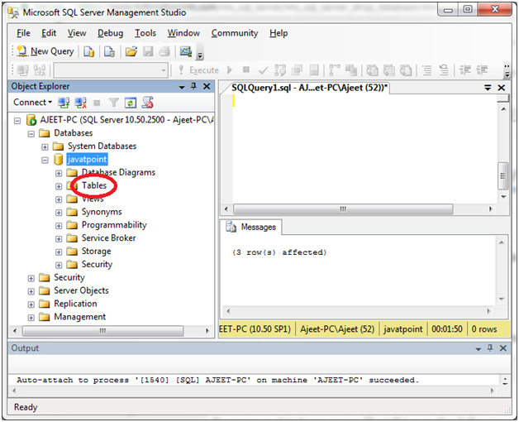This screenshot has width=519, height=422.
Task: Click the Debug play arrow icon
Action: (x=230, y=70)
